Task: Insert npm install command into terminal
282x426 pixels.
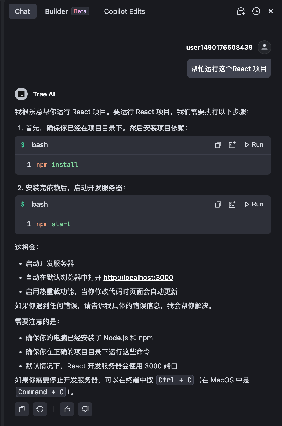Action: tap(232, 145)
